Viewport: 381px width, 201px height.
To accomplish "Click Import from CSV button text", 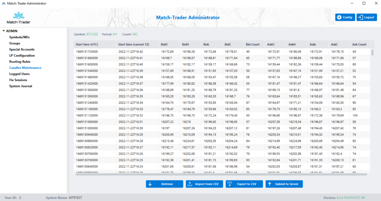I will (207, 184).
